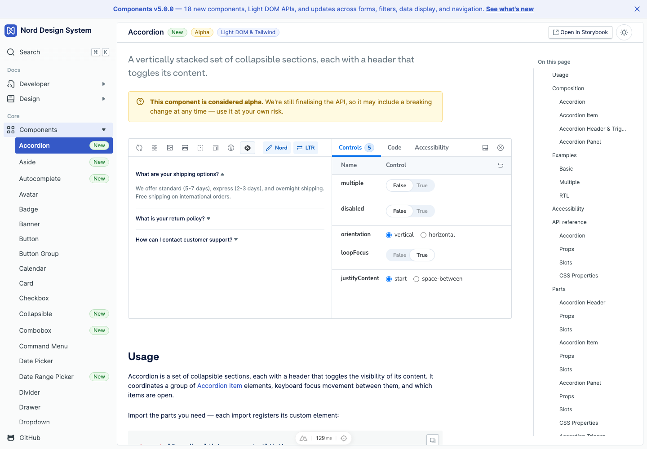Expand 'What is your return policy?' accordion
The image size is (647, 449).
point(173,219)
